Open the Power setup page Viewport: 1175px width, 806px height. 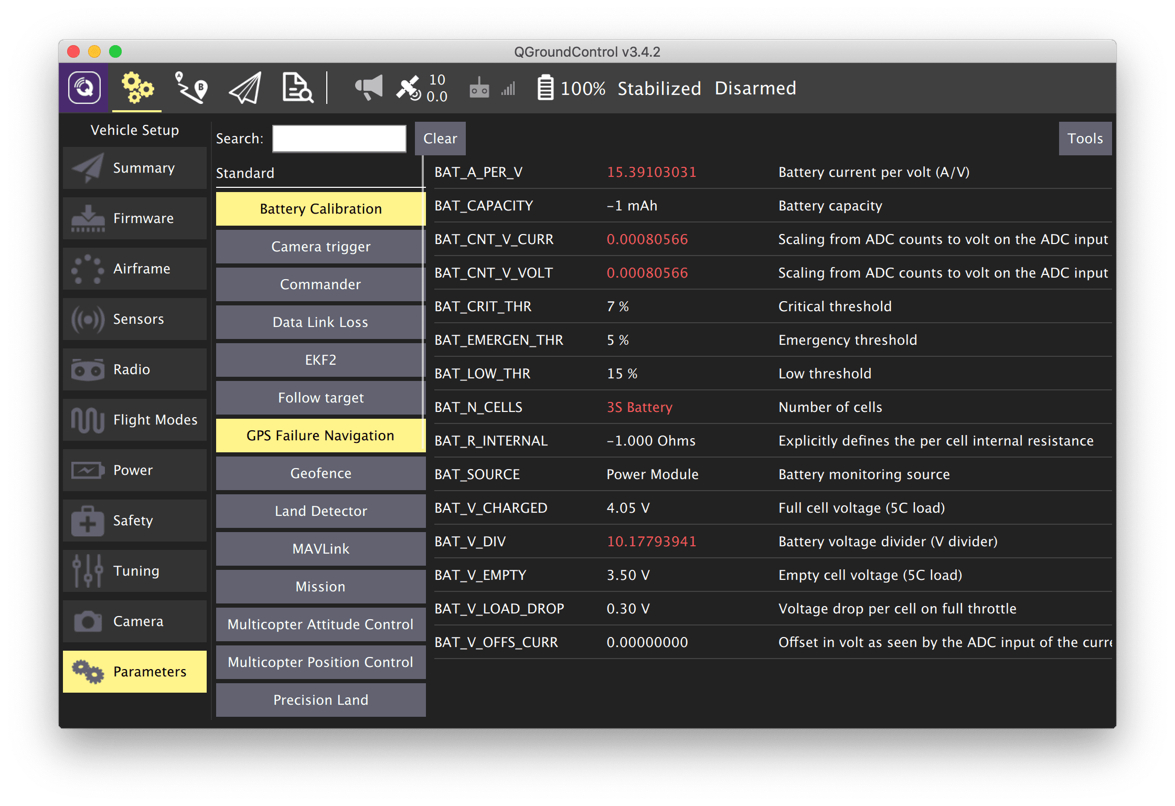(135, 470)
